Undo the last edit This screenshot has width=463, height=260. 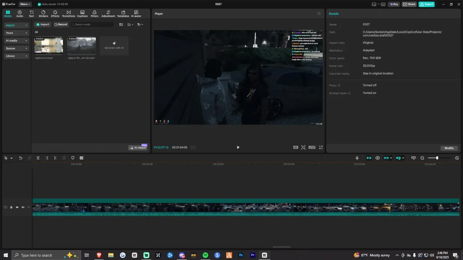tap(21, 158)
